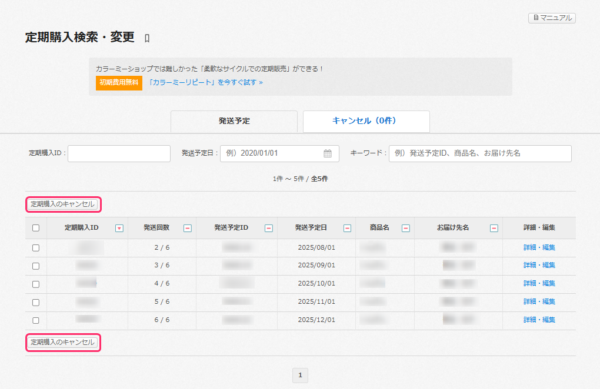
Task: Open the キャンセル（0件） tab
Action: [x=366, y=121]
